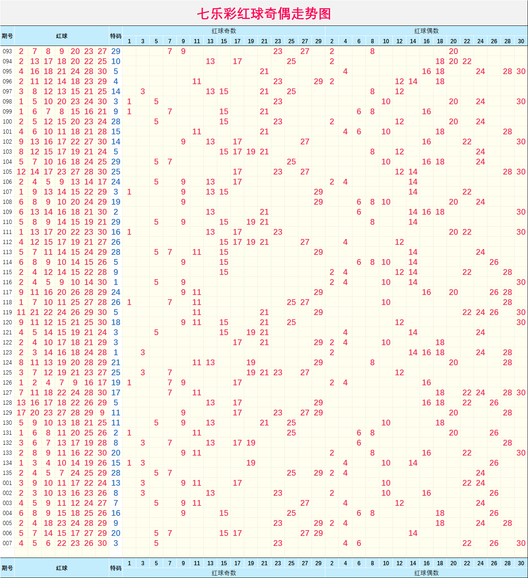This screenshot has width=528, height=578.
Task: Select blue special number 20 in row 133
Action: (116, 453)
